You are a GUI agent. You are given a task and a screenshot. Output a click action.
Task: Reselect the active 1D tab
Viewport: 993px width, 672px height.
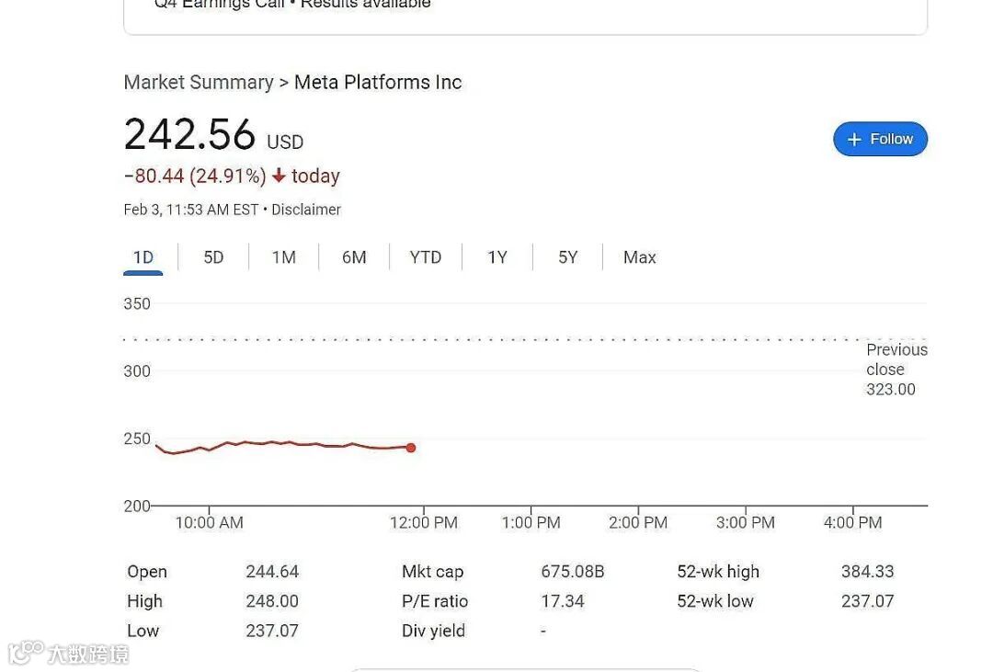143,257
